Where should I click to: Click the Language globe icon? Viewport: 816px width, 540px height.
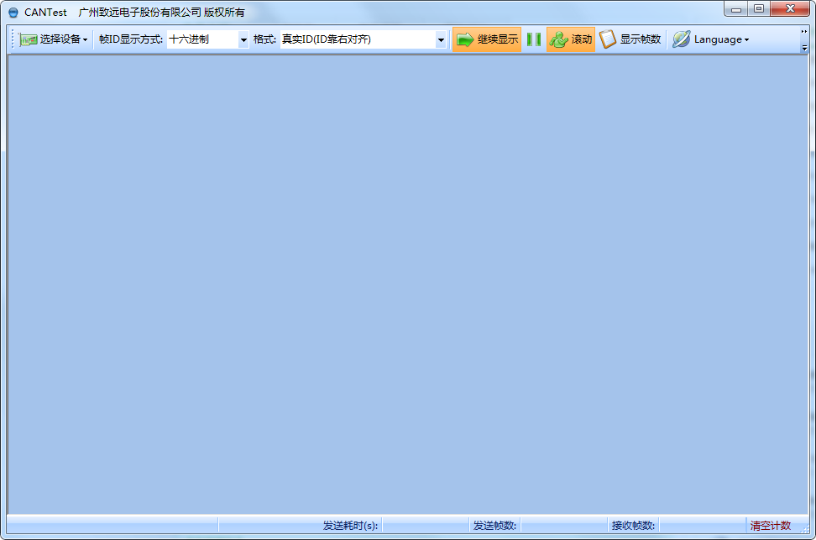(681, 39)
